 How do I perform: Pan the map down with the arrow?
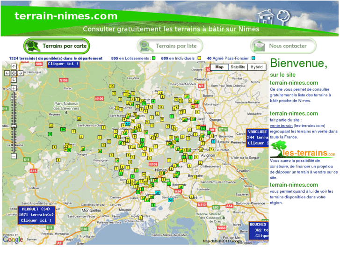[x=14, y=80]
